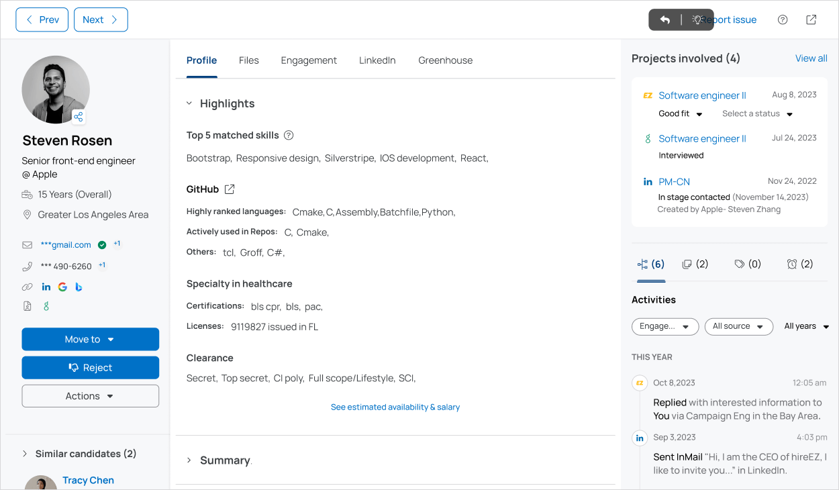Open profile in new window icon
839x490 pixels.
tap(811, 19)
